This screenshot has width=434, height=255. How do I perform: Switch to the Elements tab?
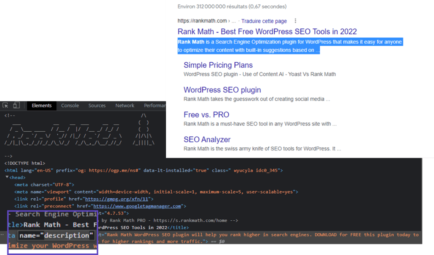[x=42, y=105]
